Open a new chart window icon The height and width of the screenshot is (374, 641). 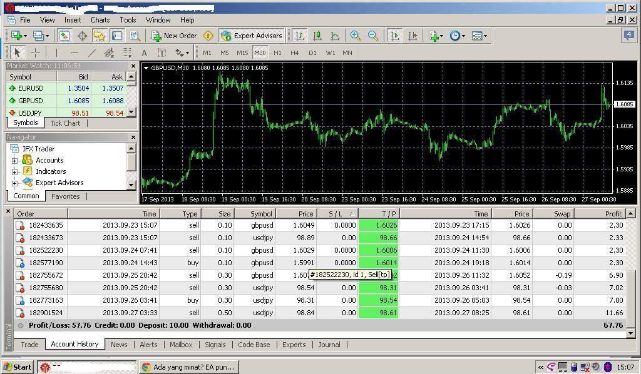[x=17, y=36]
